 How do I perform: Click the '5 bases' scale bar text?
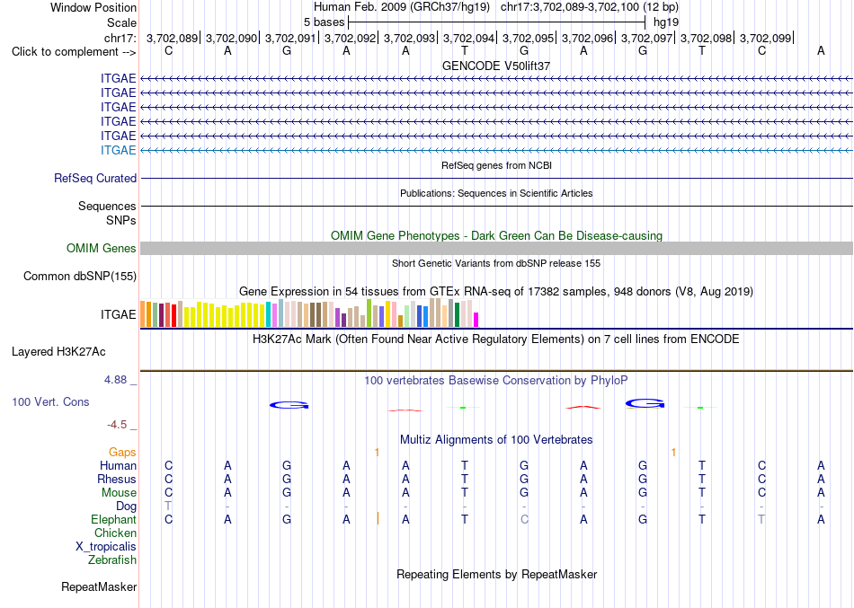(324, 22)
